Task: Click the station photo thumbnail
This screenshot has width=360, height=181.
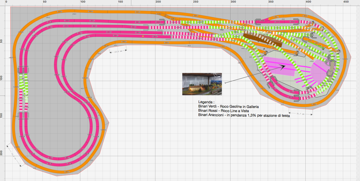Action: click(x=202, y=84)
